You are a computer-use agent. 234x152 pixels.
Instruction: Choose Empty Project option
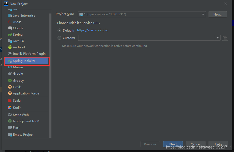(x=27, y=134)
